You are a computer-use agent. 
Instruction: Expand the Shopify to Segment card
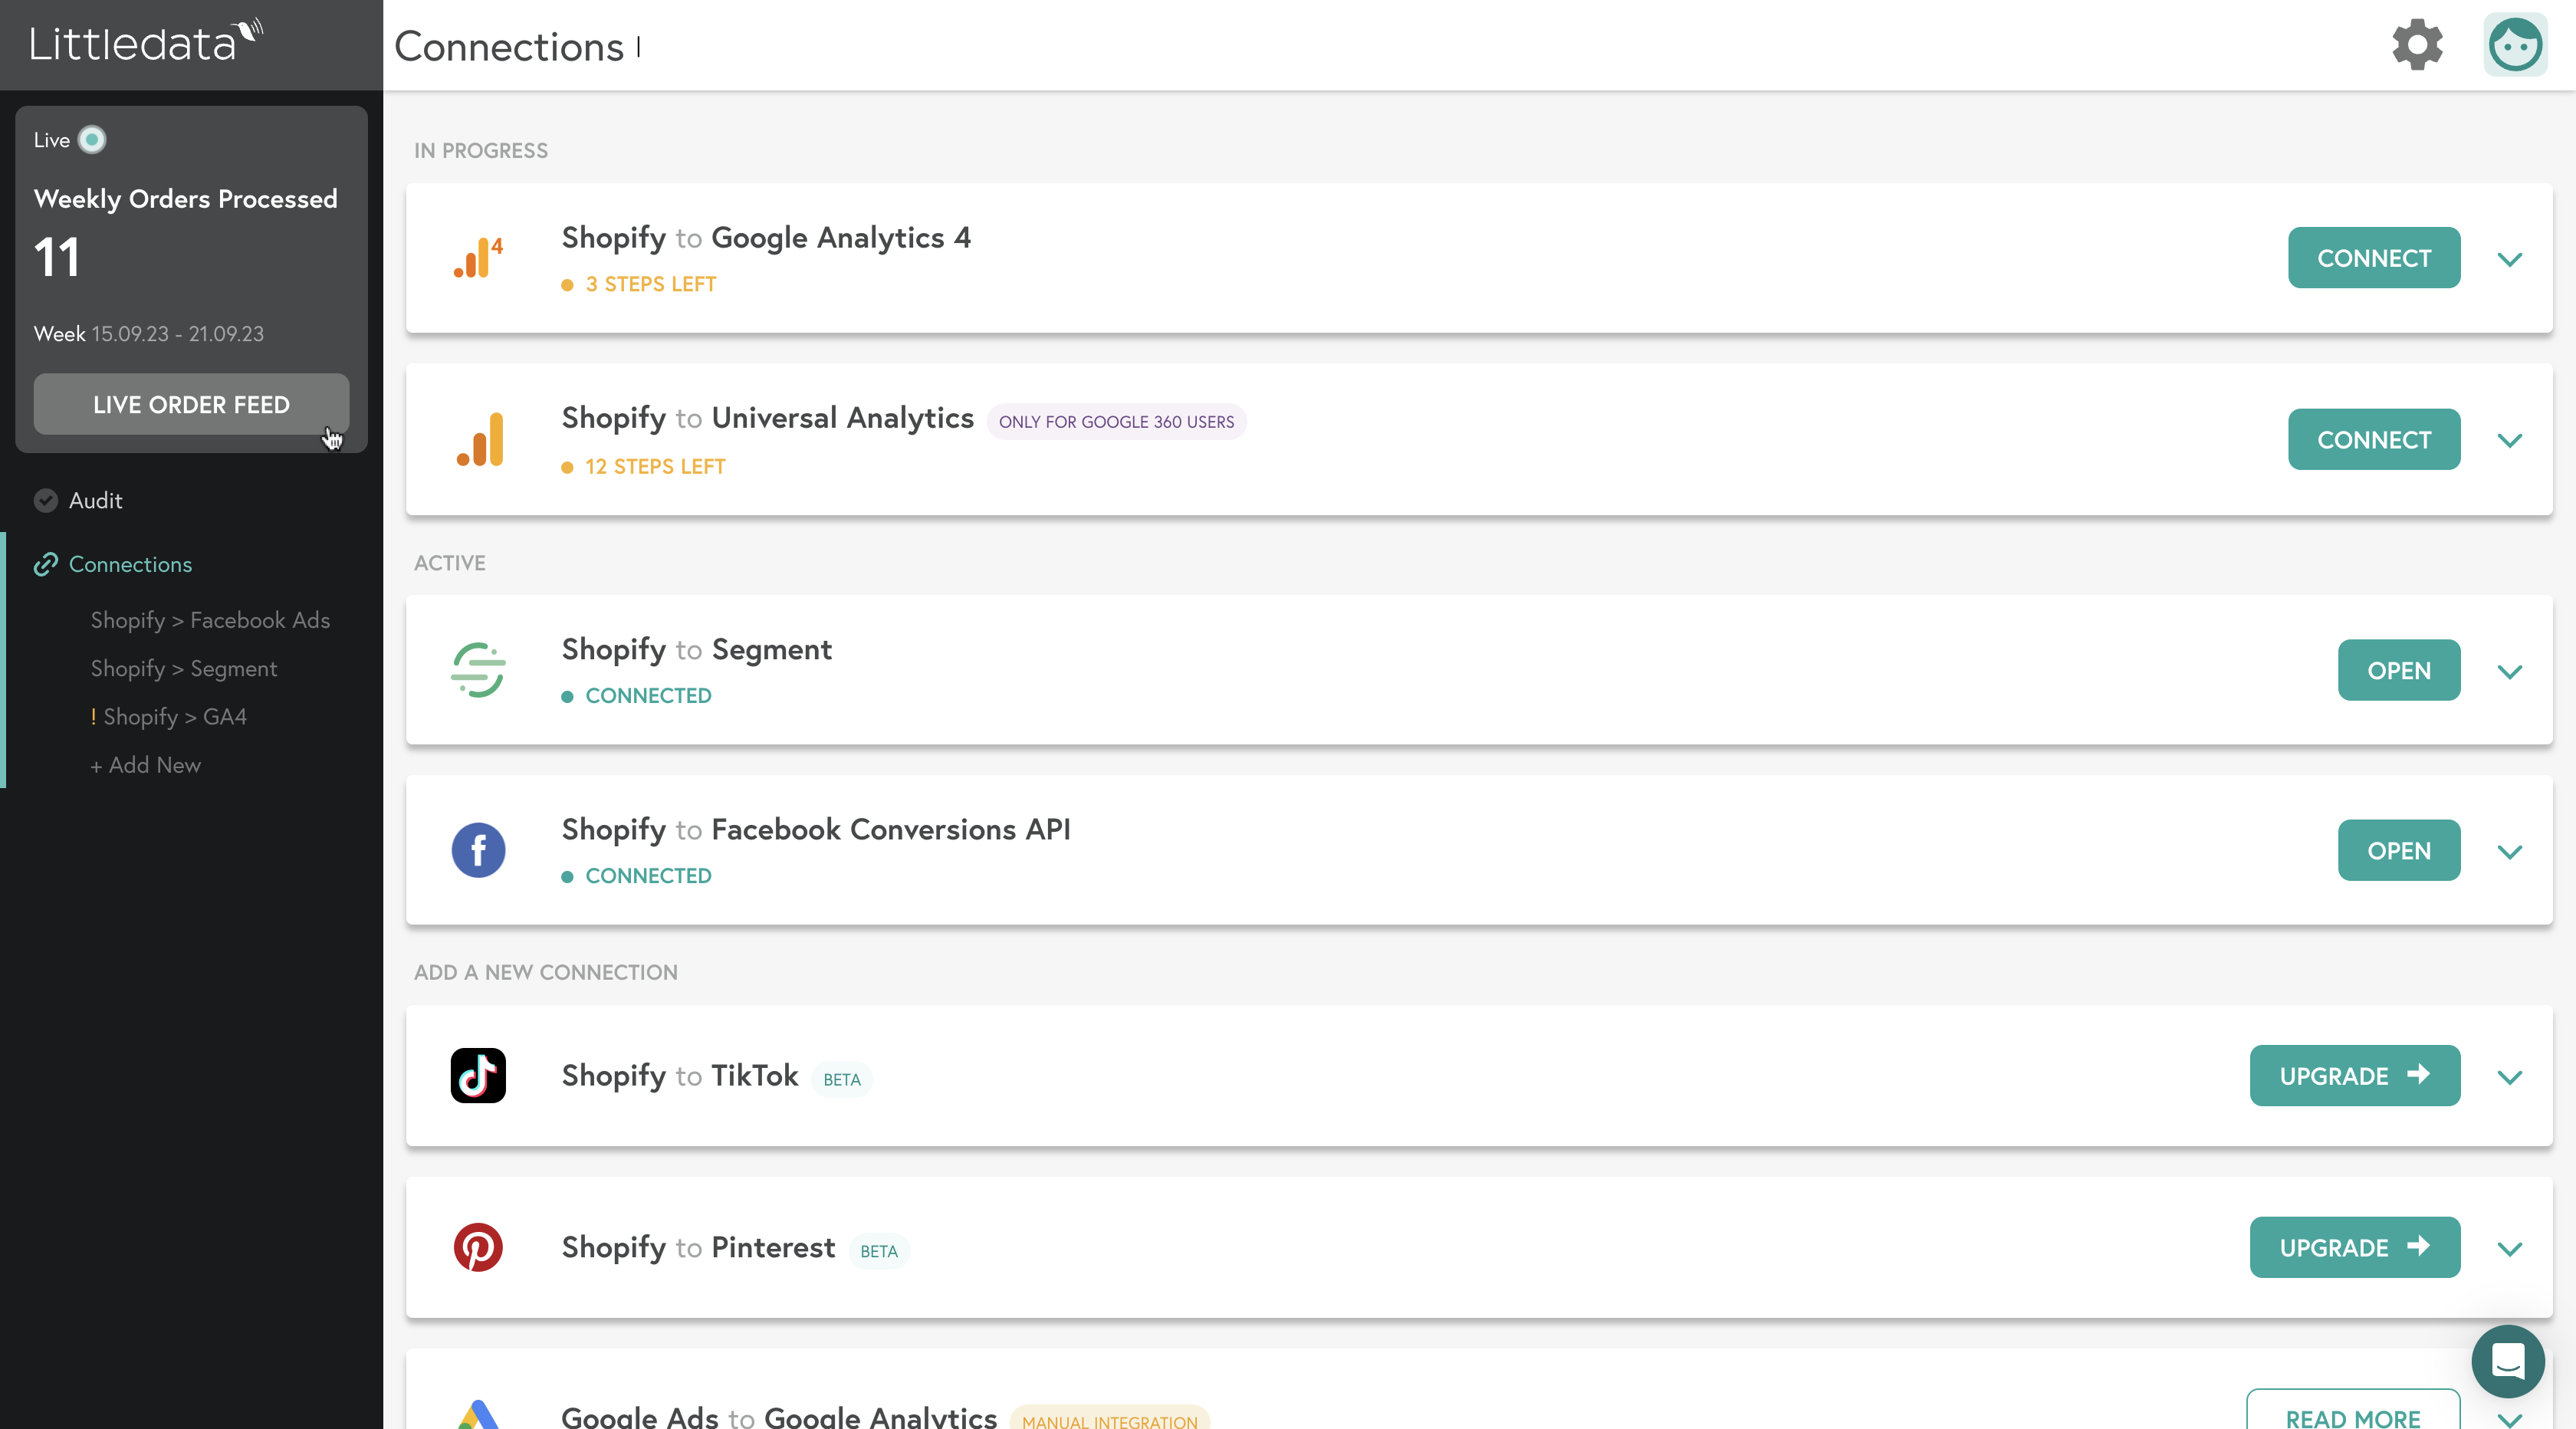tap(2510, 671)
